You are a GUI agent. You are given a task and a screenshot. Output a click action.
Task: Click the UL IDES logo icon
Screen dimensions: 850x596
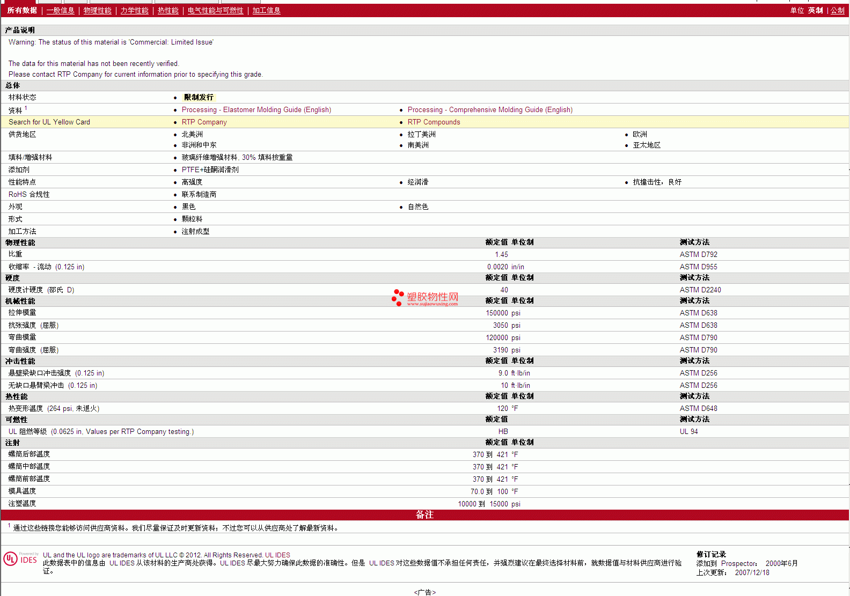click(20, 558)
